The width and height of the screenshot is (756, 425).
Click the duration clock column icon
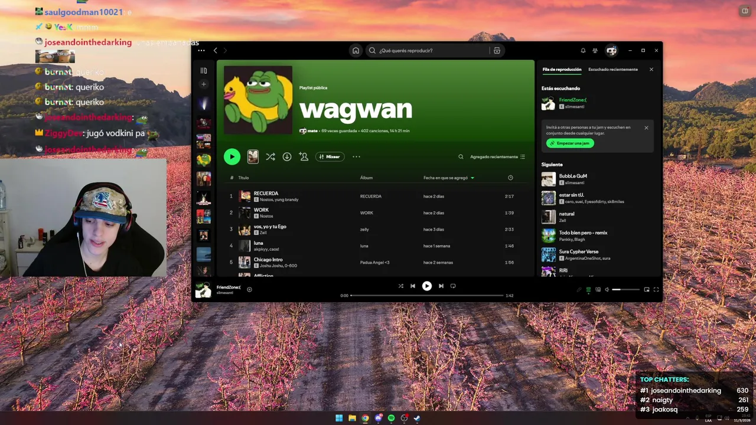pyautogui.click(x=510, y=178)
